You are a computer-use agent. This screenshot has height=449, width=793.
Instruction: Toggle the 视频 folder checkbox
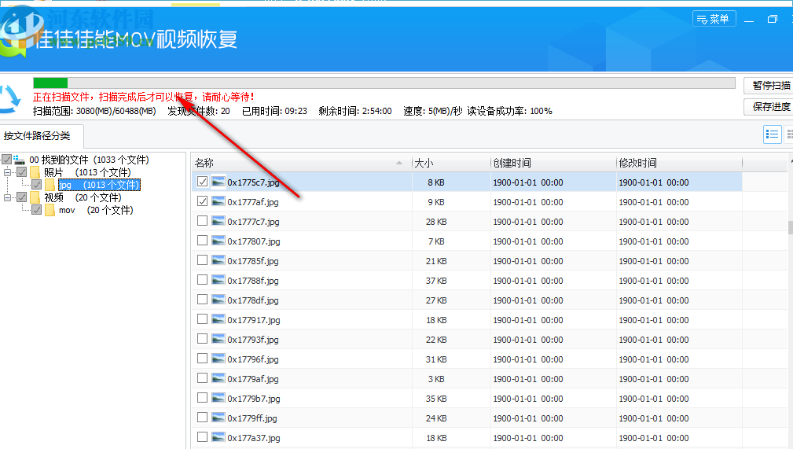pos(22,197)
